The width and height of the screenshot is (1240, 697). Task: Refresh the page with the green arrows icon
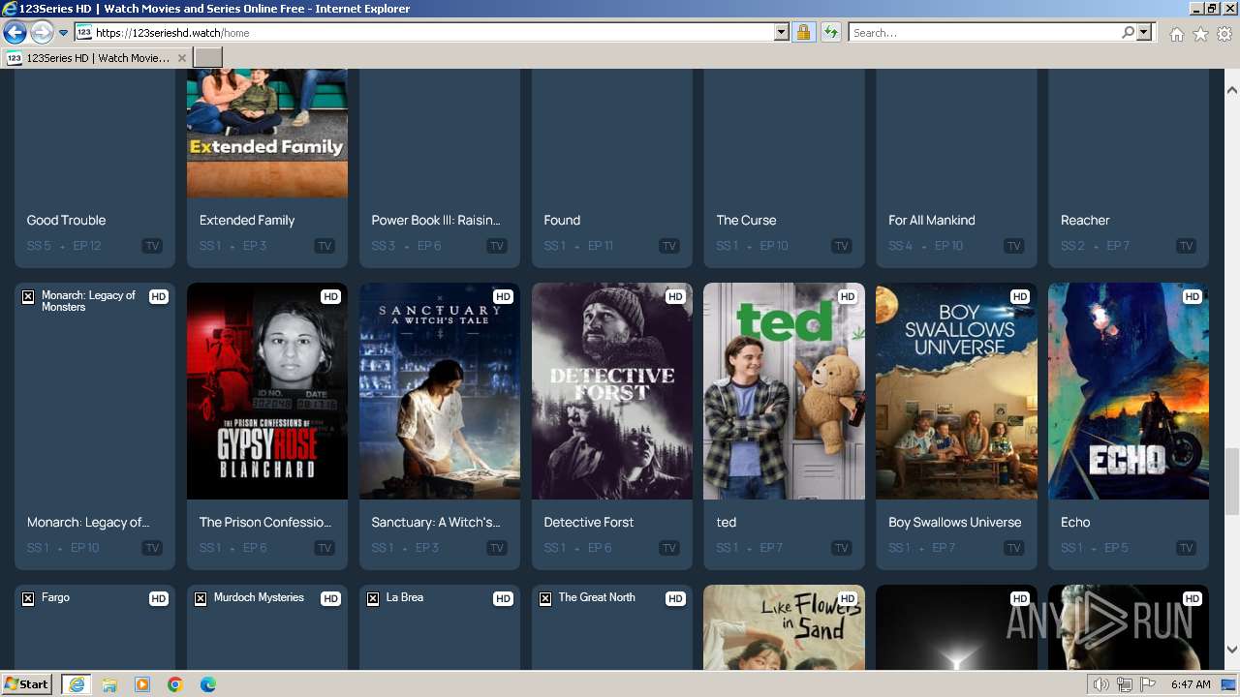pos(830,33)
